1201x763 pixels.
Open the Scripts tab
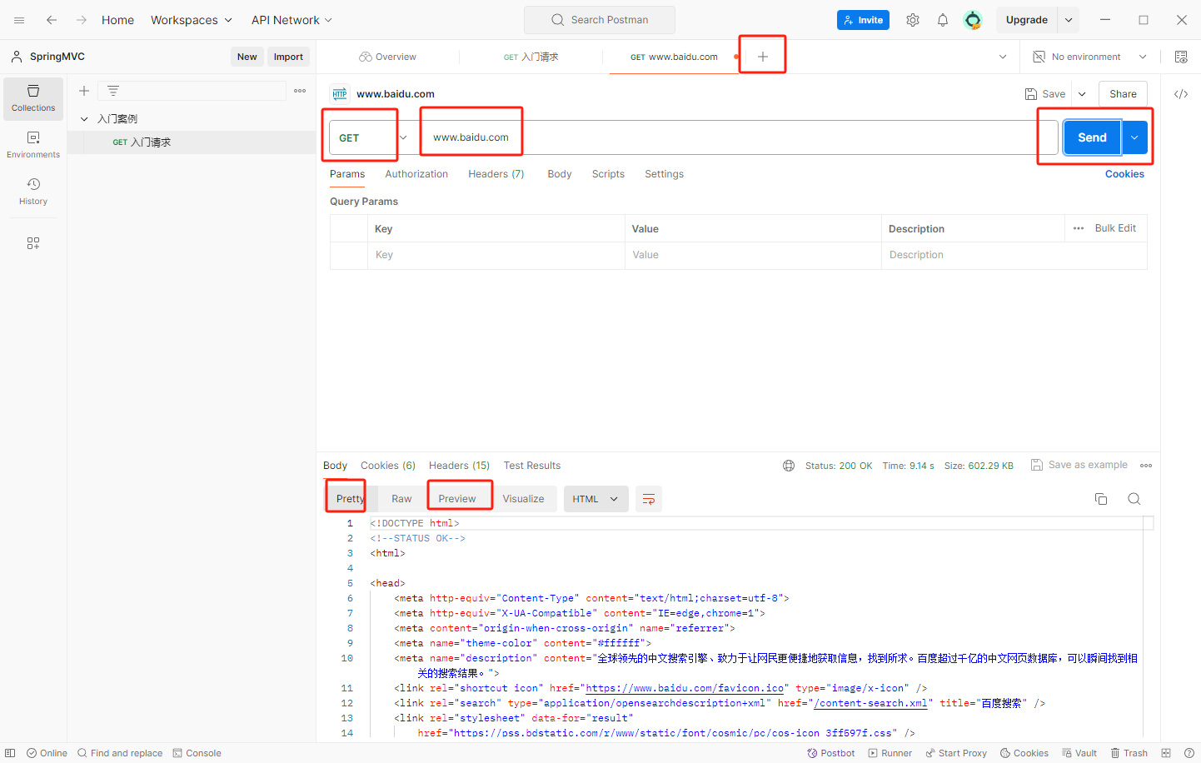(608, 174)
